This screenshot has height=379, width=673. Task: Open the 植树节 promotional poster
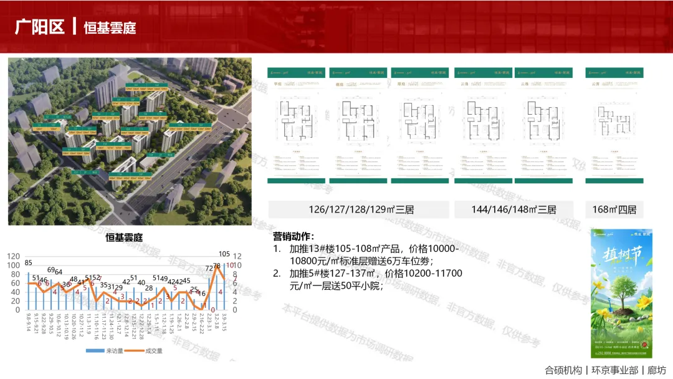(x=621, y=294)
